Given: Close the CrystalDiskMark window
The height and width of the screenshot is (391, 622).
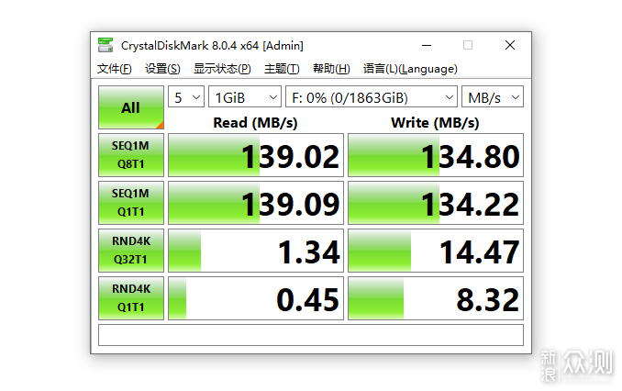Looking at the screenshot, I should [510, 45].
